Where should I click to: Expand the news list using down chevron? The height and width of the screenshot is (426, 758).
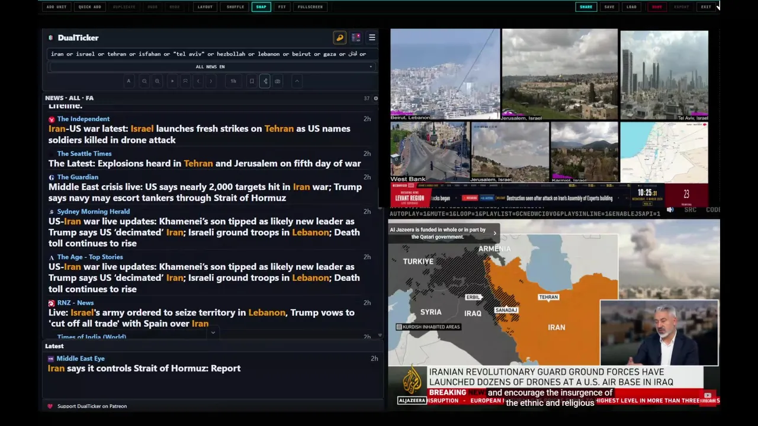[x=213, y=333]
